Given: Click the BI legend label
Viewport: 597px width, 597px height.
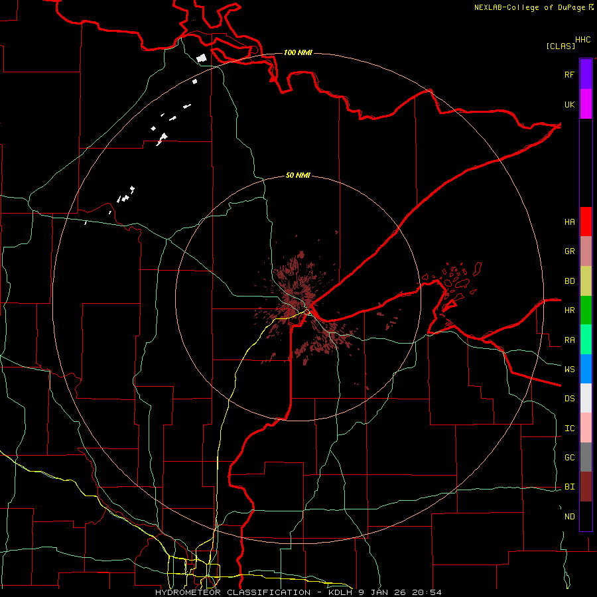Looking at the screenshot, I should pyautogui.click(x=569, y=487).
